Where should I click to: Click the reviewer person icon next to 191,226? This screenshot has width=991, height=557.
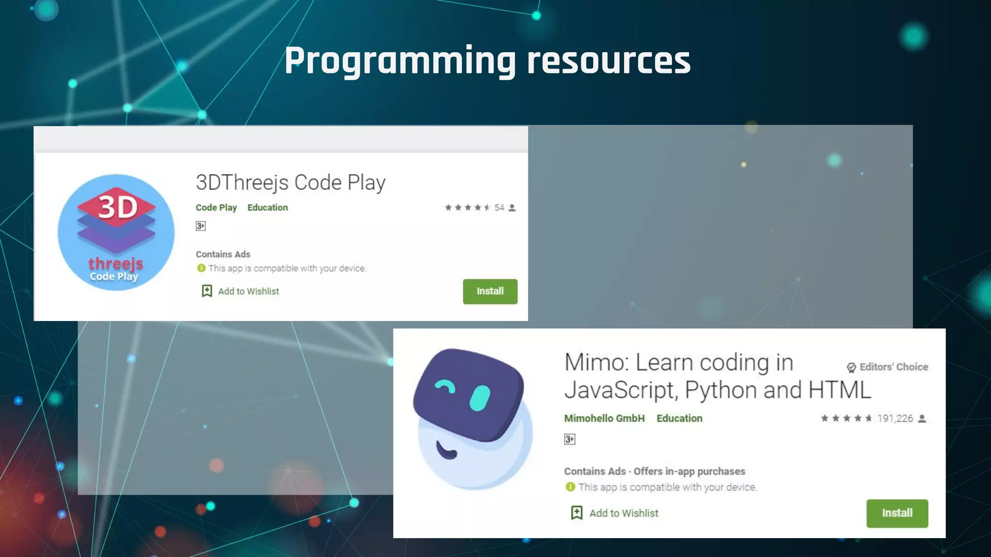922,419
